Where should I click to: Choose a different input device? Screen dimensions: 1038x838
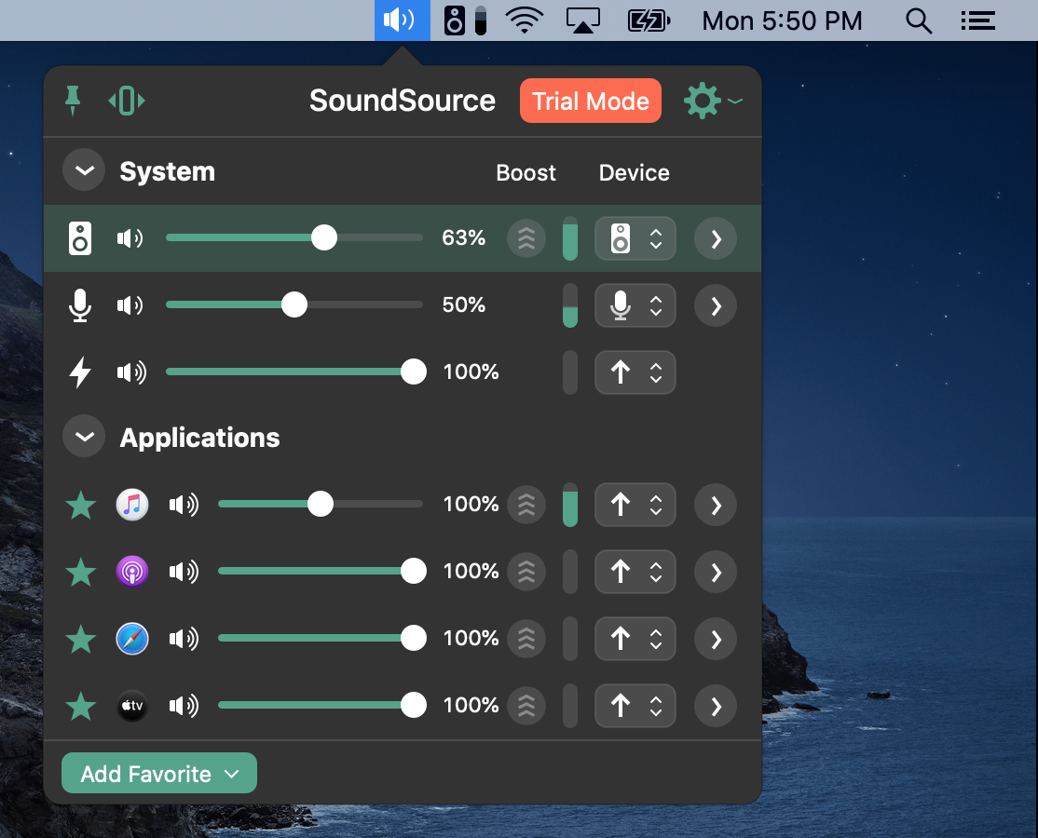click(x=635, y=305)
